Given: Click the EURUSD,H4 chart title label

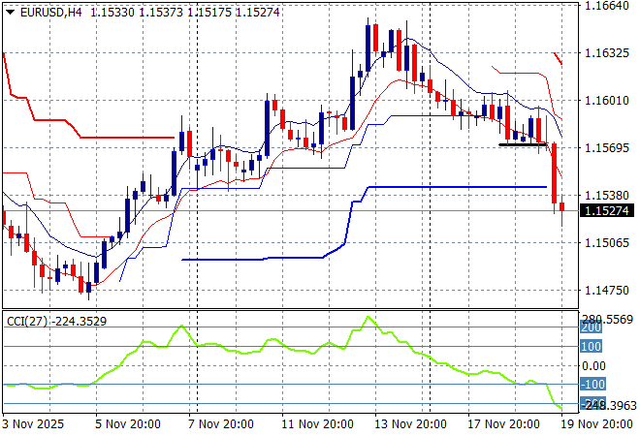Looking at the screenshot, I should (x=49, y=11).
